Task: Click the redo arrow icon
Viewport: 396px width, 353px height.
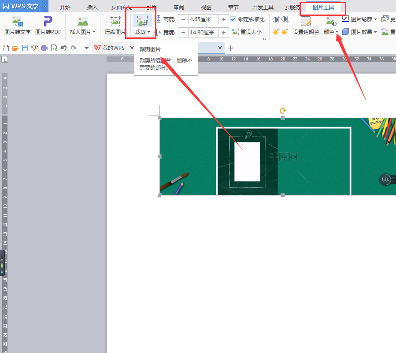Action: (74, 48)
